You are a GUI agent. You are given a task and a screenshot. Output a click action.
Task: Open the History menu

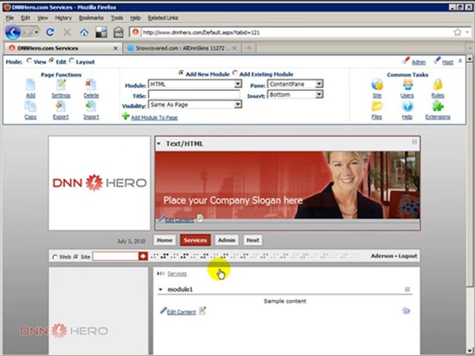point(63,18)
